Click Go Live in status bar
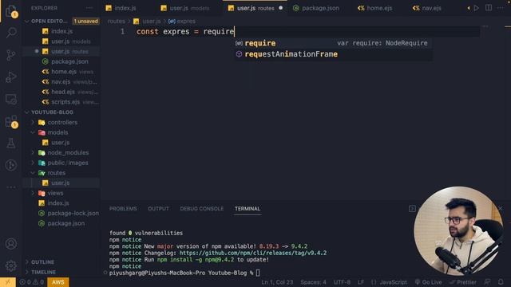The image size is (511, 287). (428, 282)
